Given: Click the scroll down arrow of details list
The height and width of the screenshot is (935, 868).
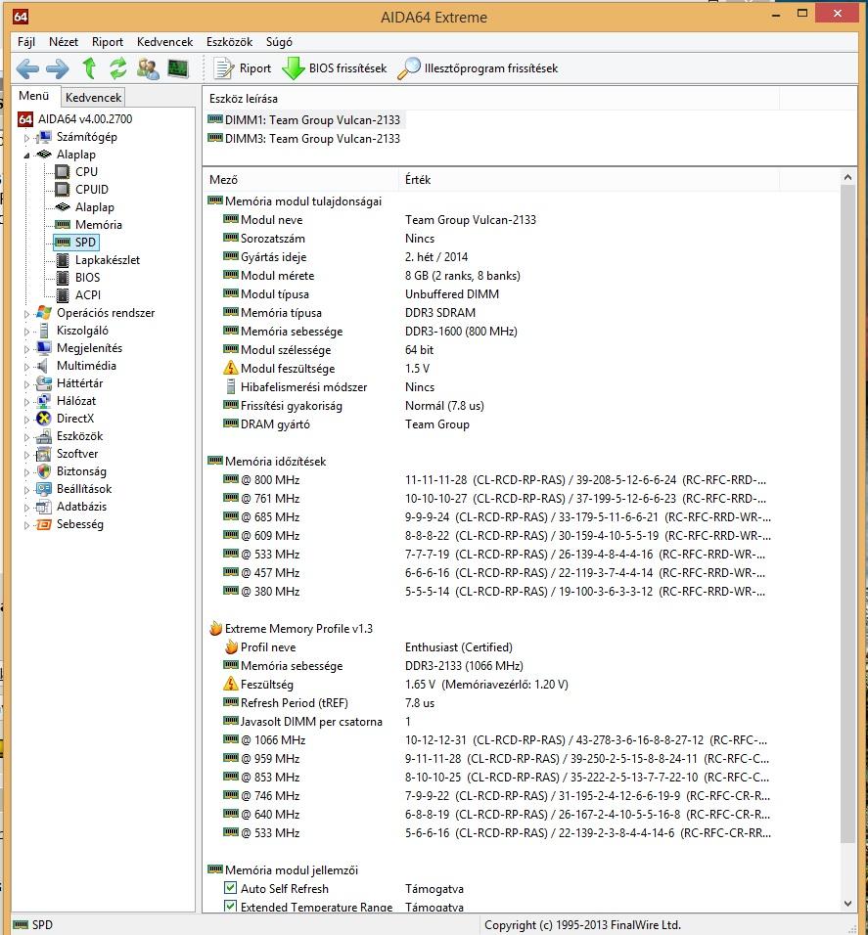Looking at the screenshot, I should click(847, 904).
